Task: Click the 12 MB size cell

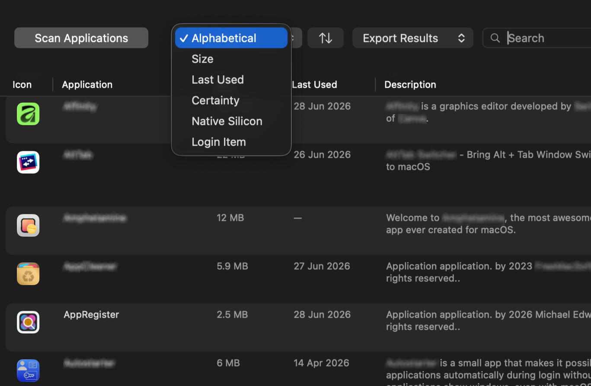Action: click(230, 218)
